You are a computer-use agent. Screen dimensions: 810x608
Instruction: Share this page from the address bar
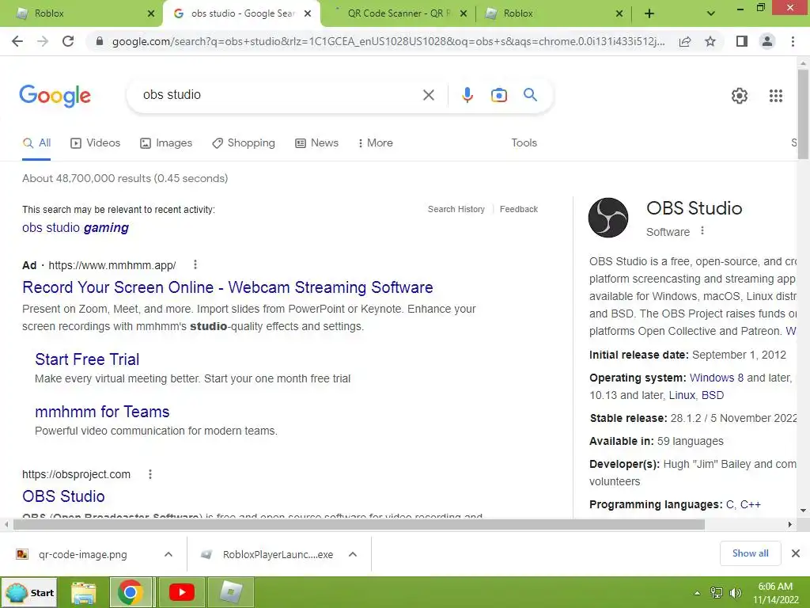tap(685, 41)
